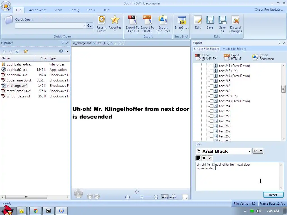The width and height of the screenshot is (287, 215).
Task: Click the Save ribbon icon
Action: 210,22
